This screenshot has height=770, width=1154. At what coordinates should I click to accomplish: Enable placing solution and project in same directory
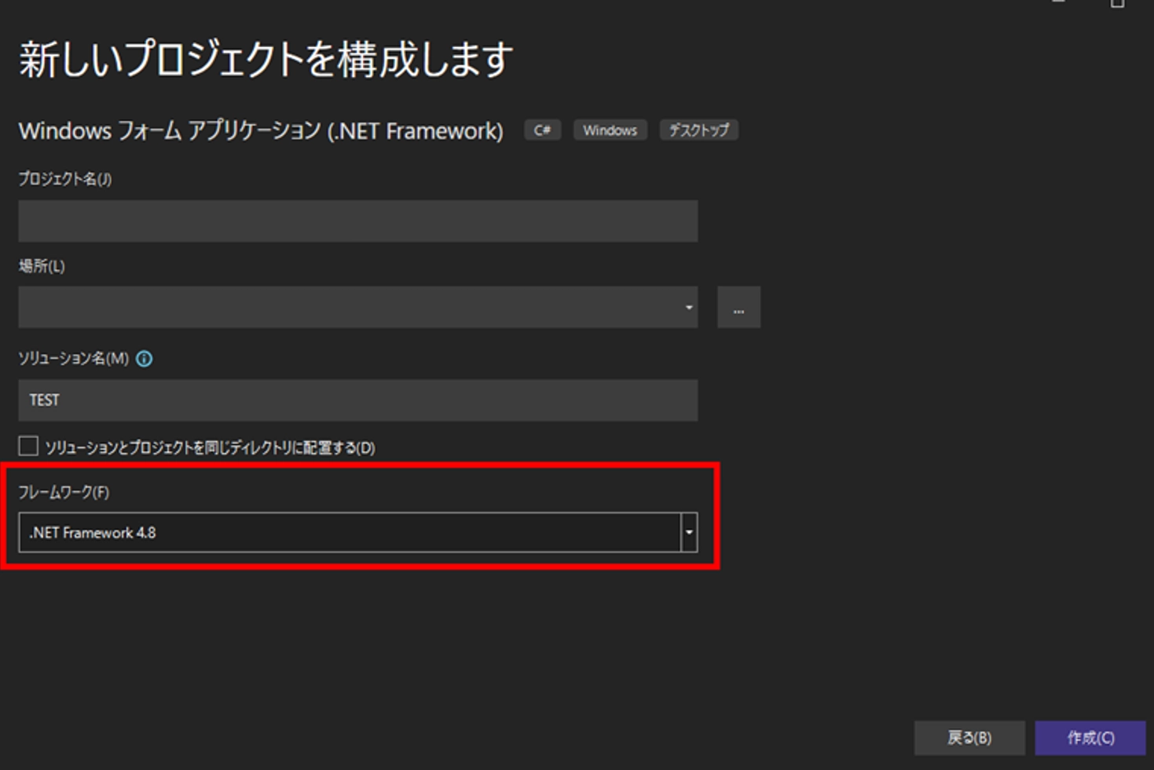[28, 447]
